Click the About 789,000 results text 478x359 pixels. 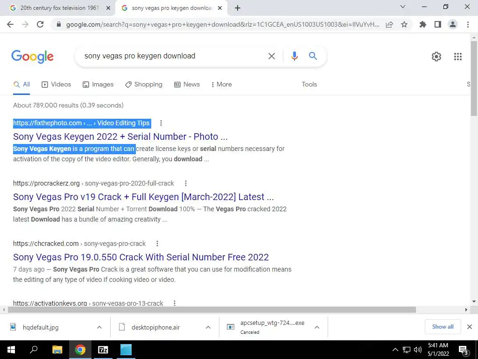pyautogui.click(x=68, y=105)
